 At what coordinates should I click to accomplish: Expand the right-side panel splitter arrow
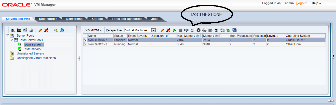[x=333, y=56]
